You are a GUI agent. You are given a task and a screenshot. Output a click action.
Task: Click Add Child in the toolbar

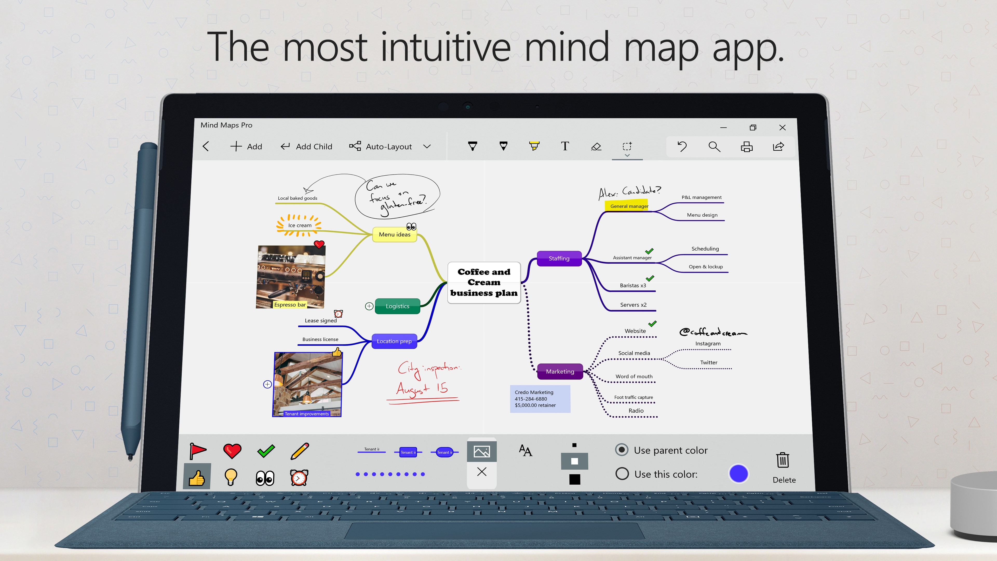click(306, 146)
